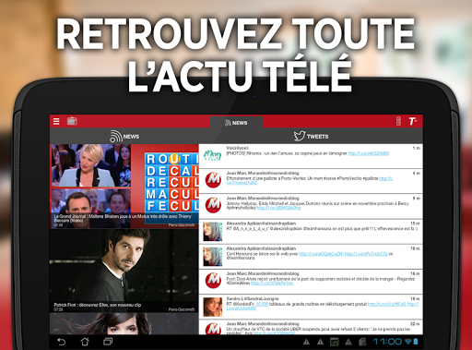Open link in the Voici Rihanna tweet
The height and width of the screenshot is (350, 472).
(x=368, y=153)
